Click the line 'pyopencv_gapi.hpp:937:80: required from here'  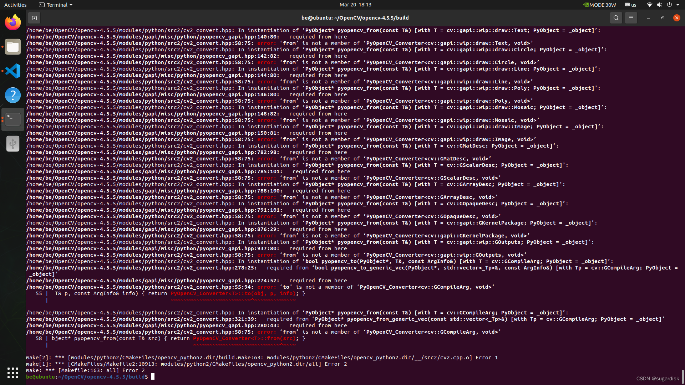click(187, 248)
